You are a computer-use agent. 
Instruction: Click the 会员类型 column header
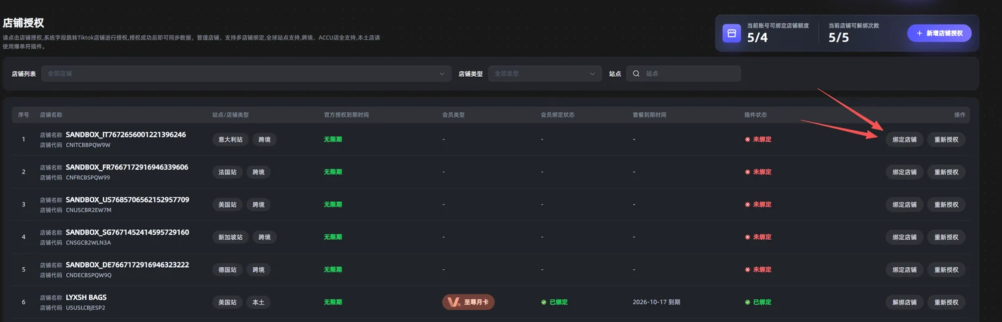point(453,115)
